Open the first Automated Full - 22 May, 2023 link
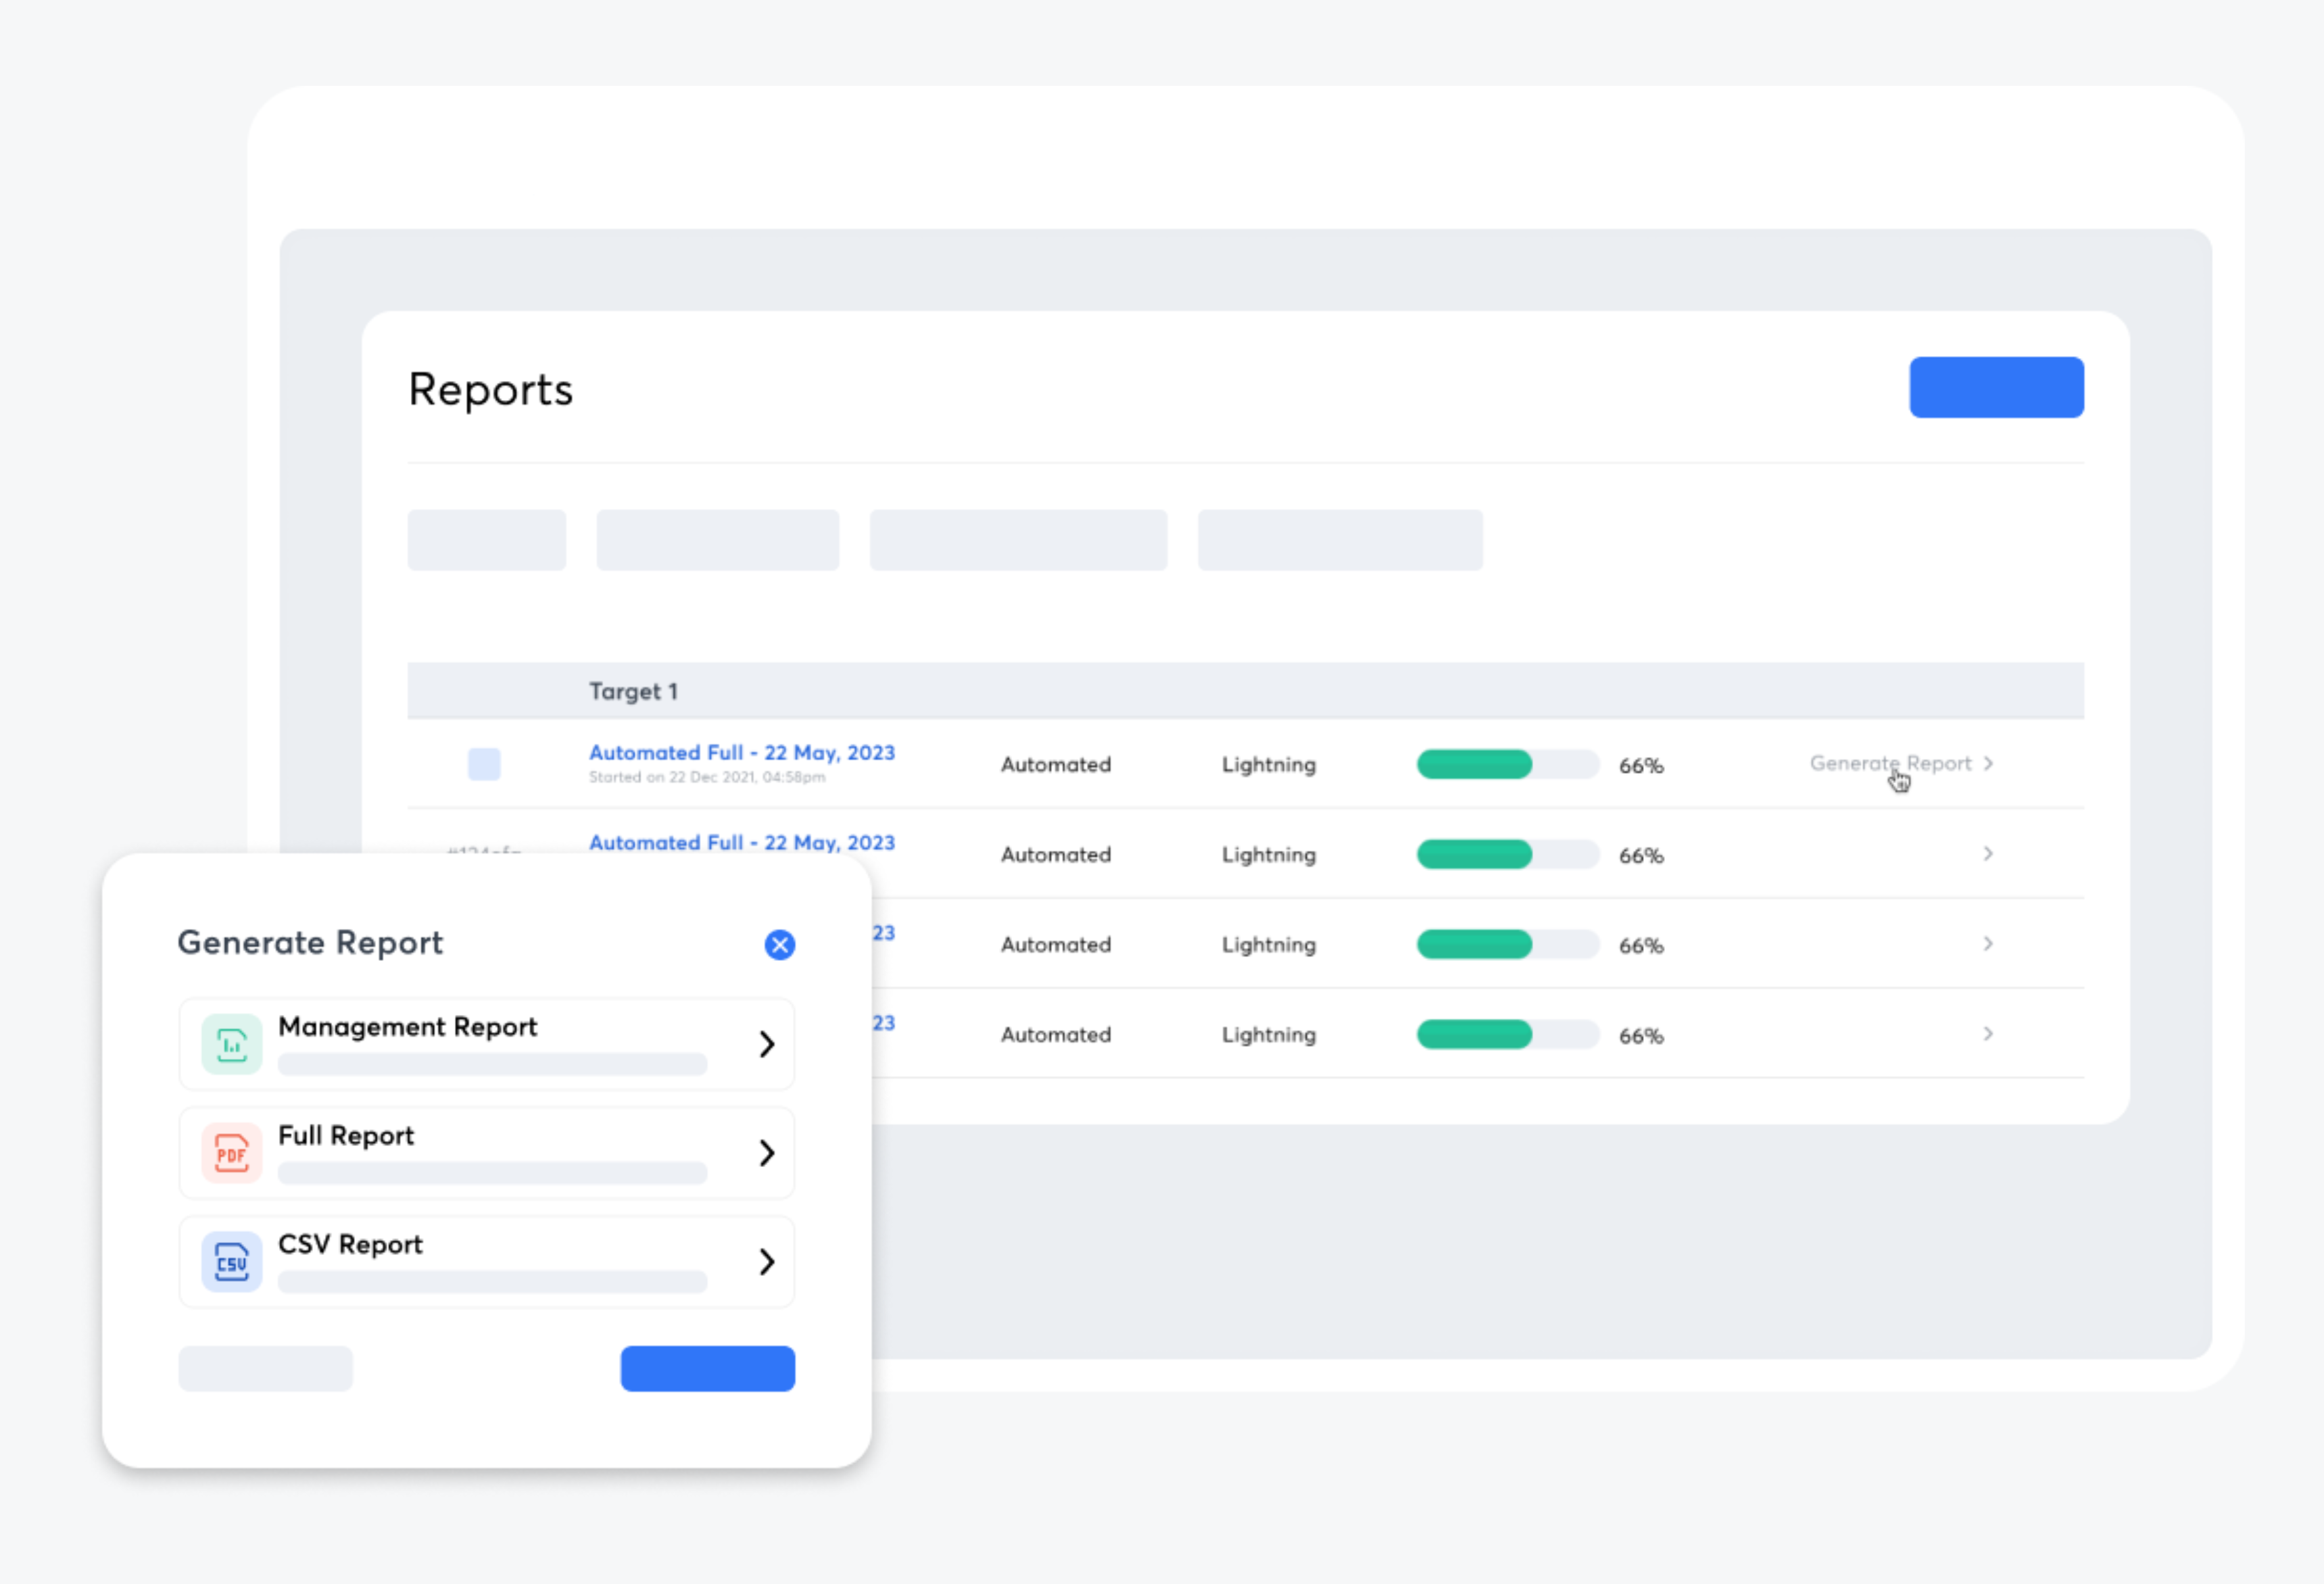This screenshot has width=2324, height=1584. tap(741, 752)
